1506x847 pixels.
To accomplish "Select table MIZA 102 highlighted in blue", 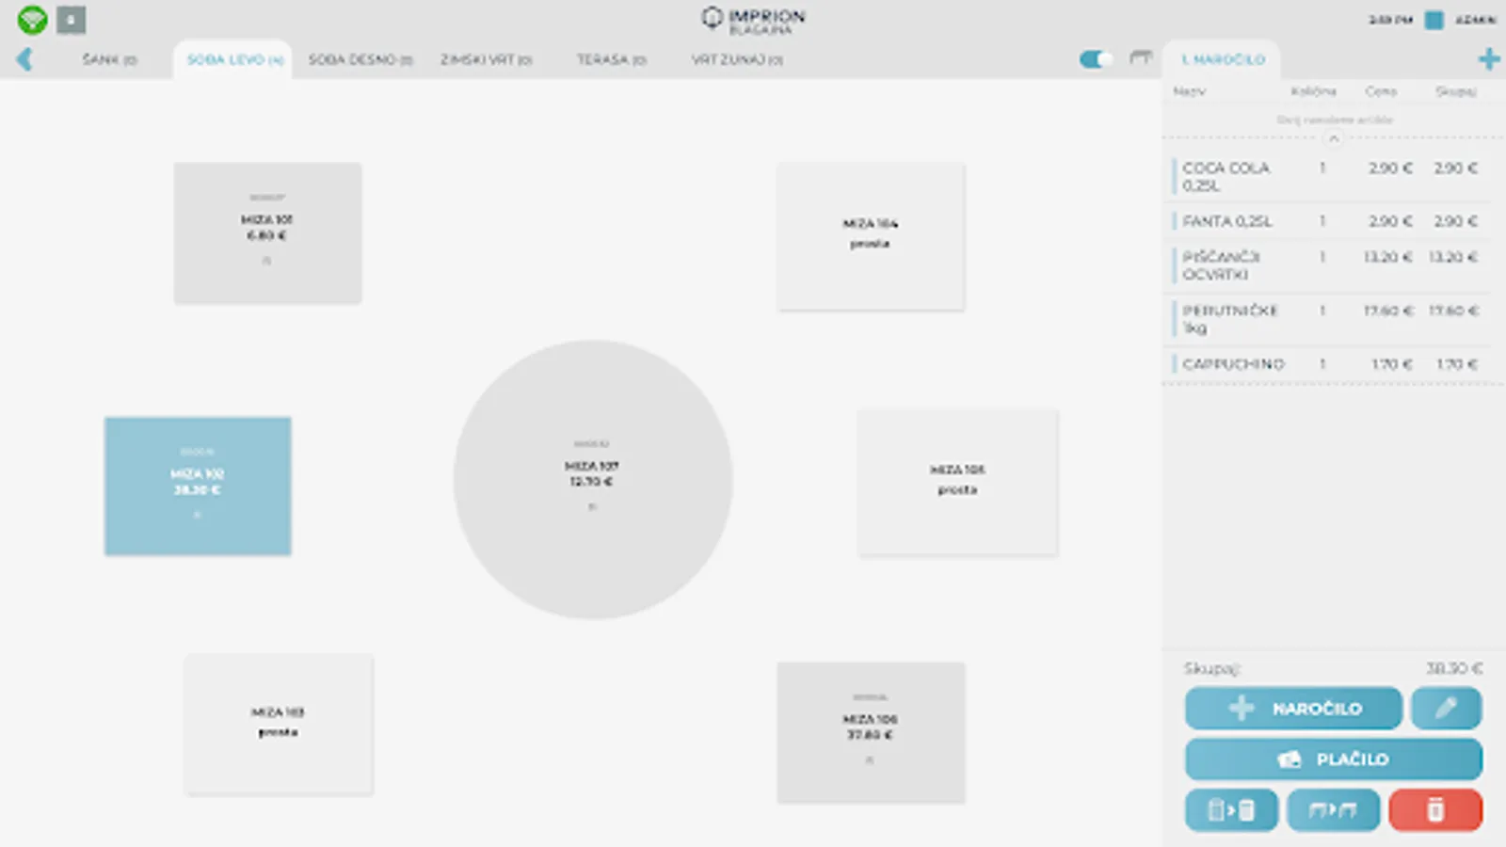I will (x=197, y=485).
